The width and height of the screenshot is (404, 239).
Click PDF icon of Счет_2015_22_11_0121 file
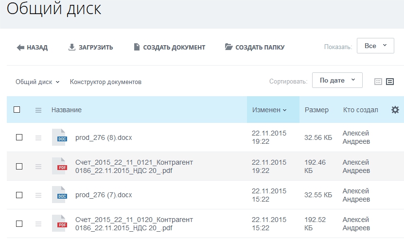point(59,166)
